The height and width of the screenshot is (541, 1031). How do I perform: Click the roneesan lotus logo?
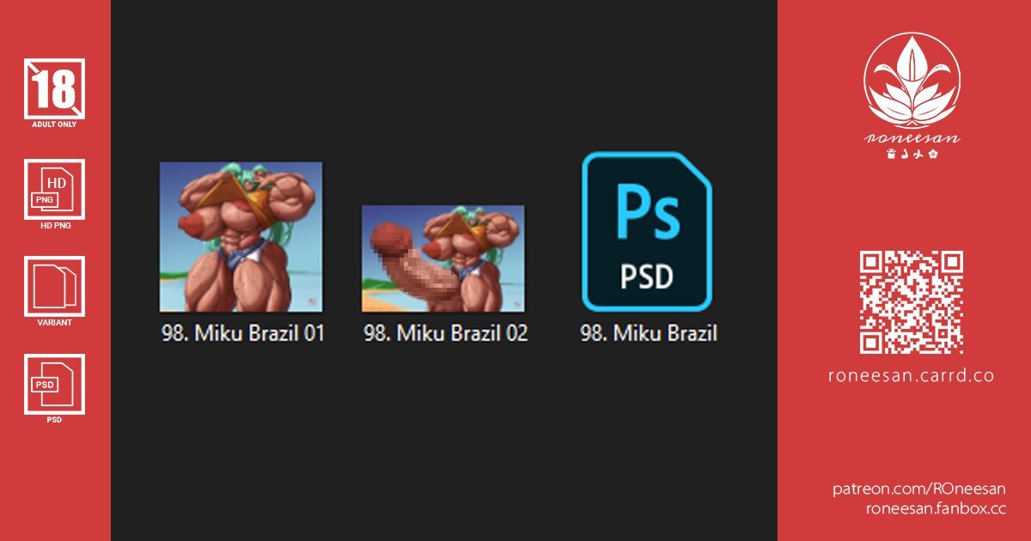click(912, 80)
